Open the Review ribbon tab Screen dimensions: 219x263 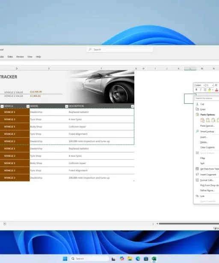tap(20, 57)
